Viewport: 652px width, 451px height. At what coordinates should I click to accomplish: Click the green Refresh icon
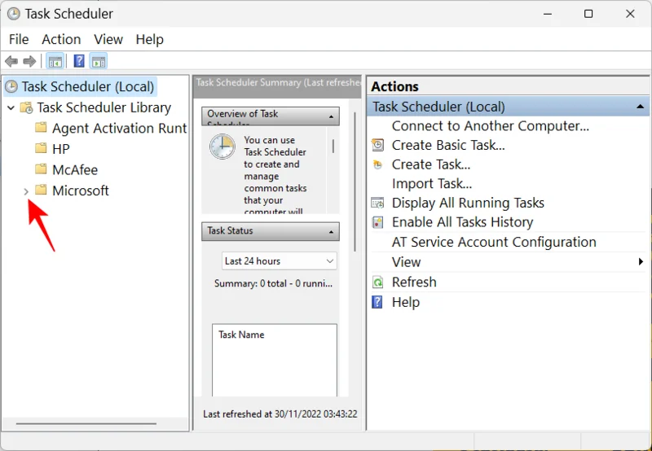(377, 282)
